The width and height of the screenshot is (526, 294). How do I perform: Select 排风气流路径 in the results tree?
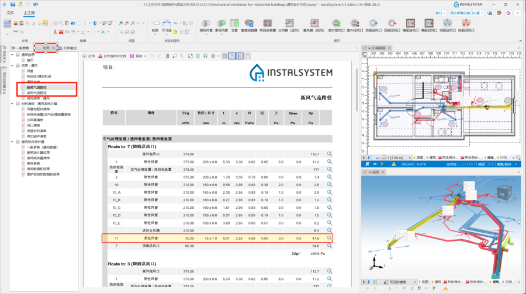(x=38, y=92)
